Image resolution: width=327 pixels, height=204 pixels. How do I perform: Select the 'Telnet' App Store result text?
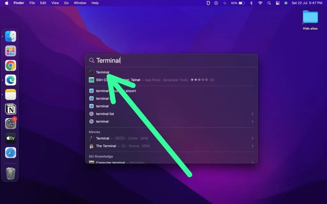(135, 80)
